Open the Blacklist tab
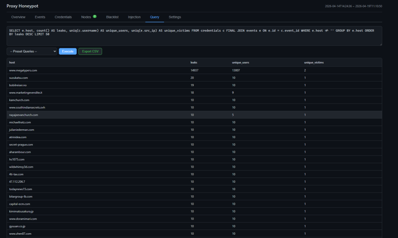Viewport: 398px width, 238px height. (112, 17)
